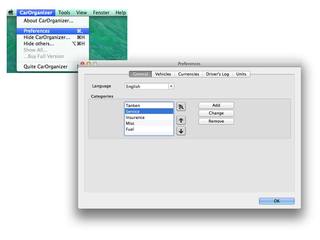This screenshot has width=320, height=240.
Task: Remove the selected category
Action: [216, 121]
